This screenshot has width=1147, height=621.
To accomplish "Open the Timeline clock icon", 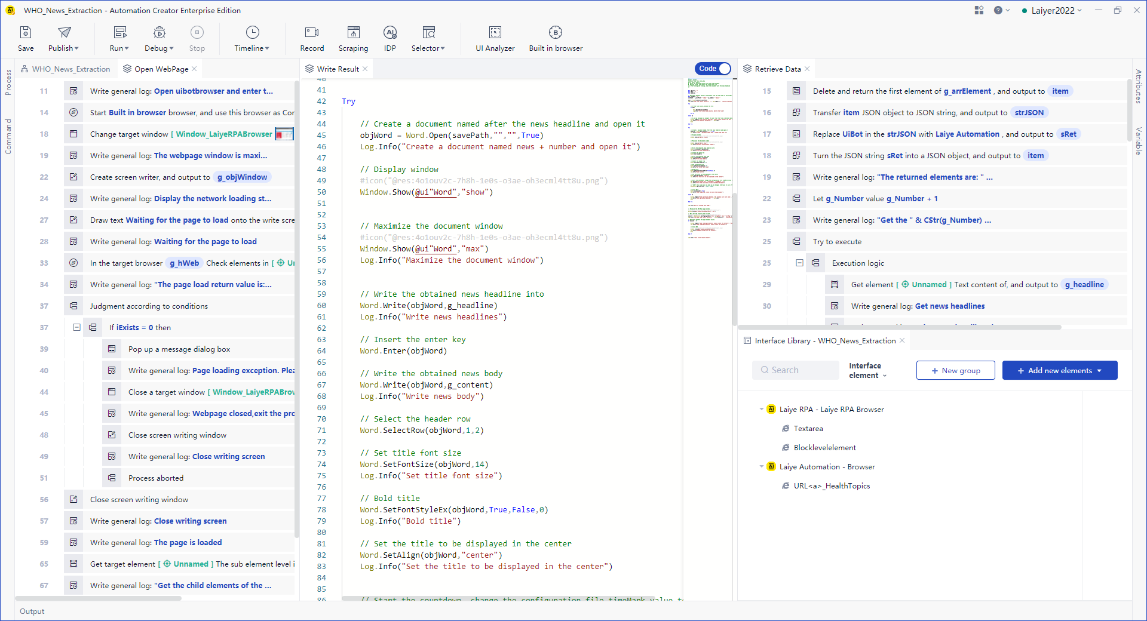I will pos(253,32).
